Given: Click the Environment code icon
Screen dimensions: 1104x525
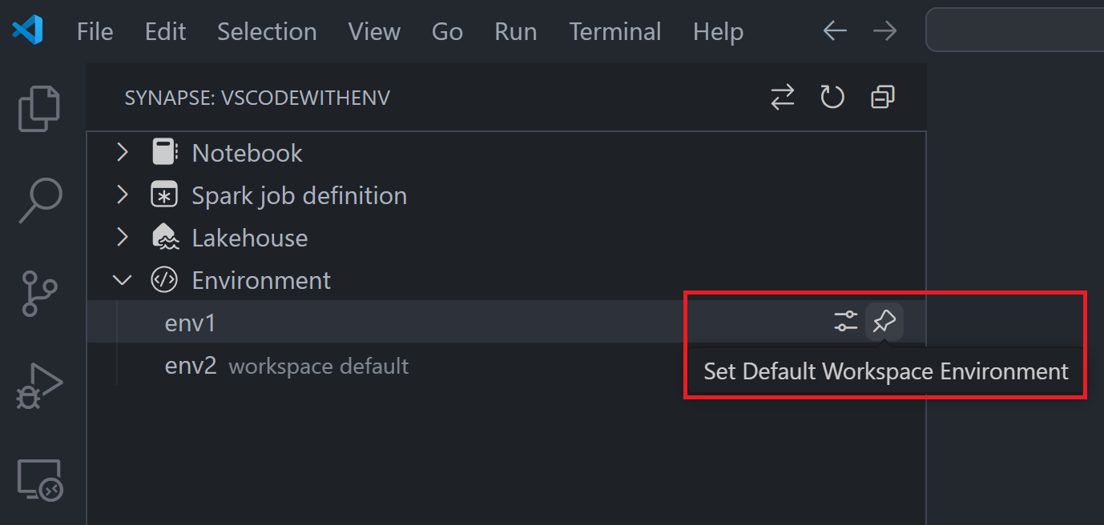Looking at the screenshot, I should (163, 279).
